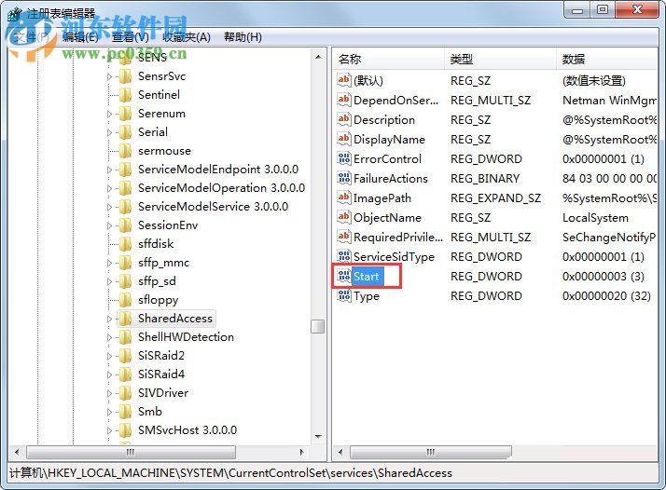Click the SessionEnv folder icon
The image size is (666, 490).
pyautogui.click(x=125, y=225)
